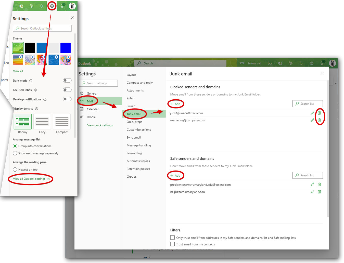The width and height of the screenshot is (344, 263).
Task: Delete help@som.umaryland.edu from safe senders
Action: tap(319, 192)
